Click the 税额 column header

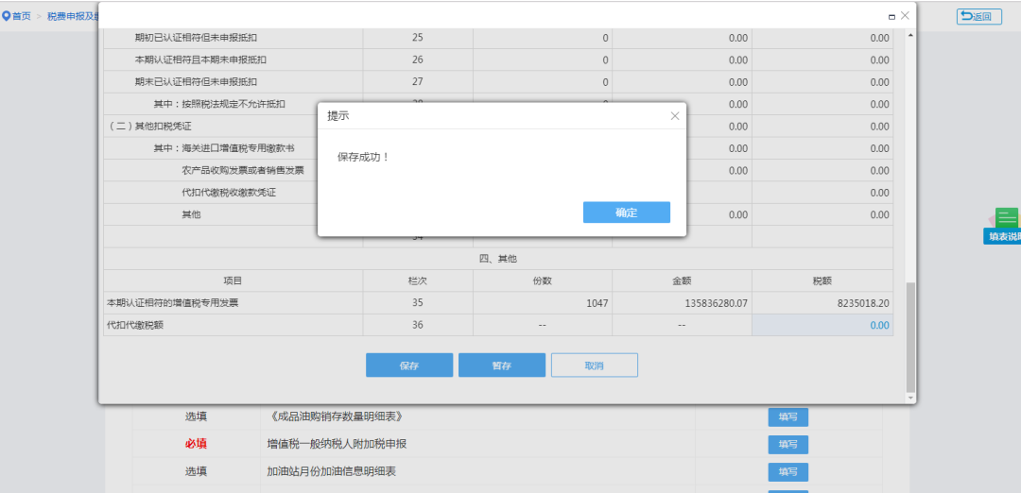point(822,280)
